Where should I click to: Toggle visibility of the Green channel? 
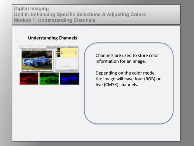56,54
